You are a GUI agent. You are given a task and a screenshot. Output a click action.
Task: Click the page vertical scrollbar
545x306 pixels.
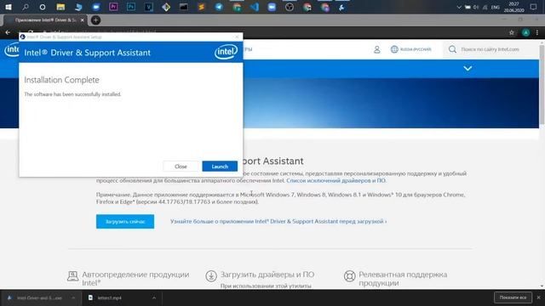click(x=542, y=85)
